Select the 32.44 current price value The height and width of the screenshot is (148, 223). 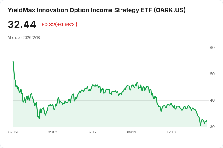(22, 25)
